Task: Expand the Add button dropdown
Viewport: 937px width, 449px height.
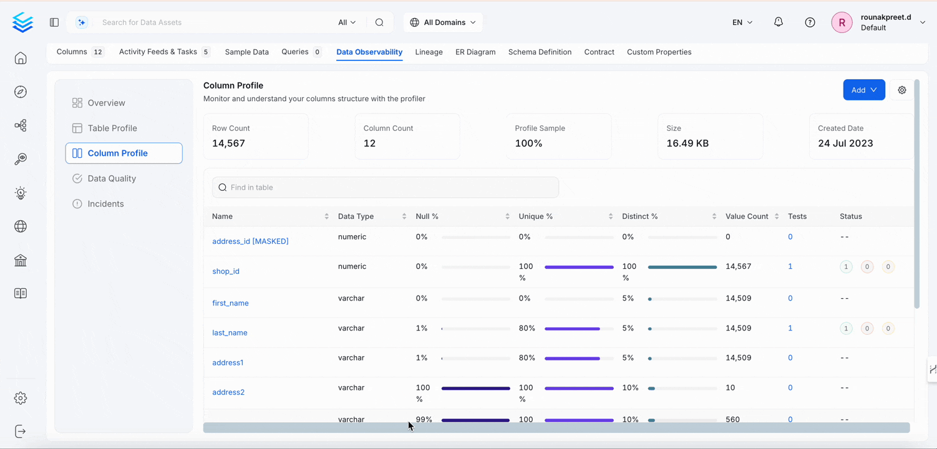Action: coord(863,90)
